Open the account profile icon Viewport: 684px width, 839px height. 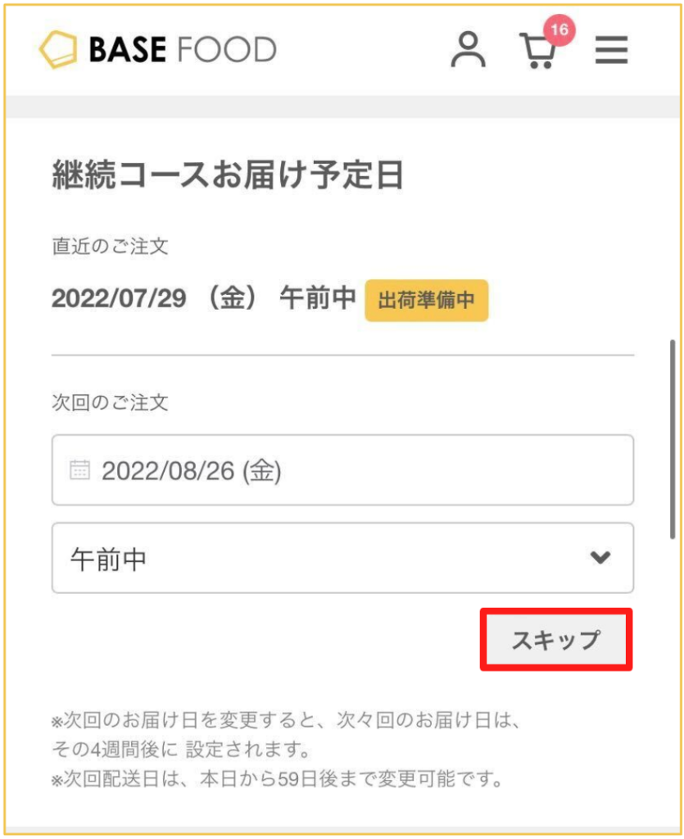[468, 51]
